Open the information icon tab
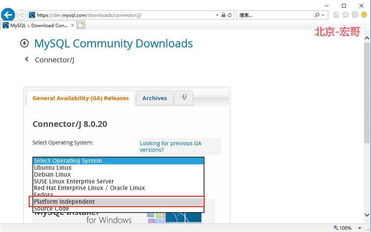 click(x=183, y=97)
